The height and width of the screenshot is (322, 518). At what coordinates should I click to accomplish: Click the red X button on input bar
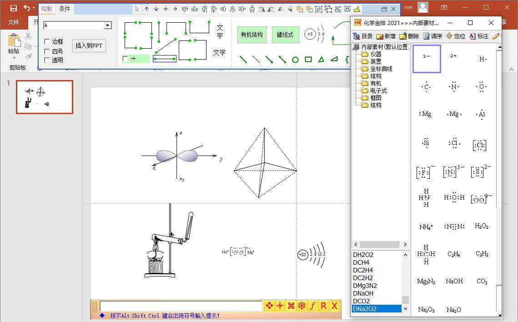334,306
